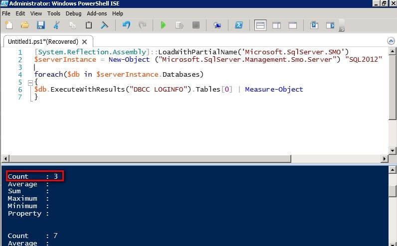Click the script pane vertical scrollbar thumb

click(392, 87)
